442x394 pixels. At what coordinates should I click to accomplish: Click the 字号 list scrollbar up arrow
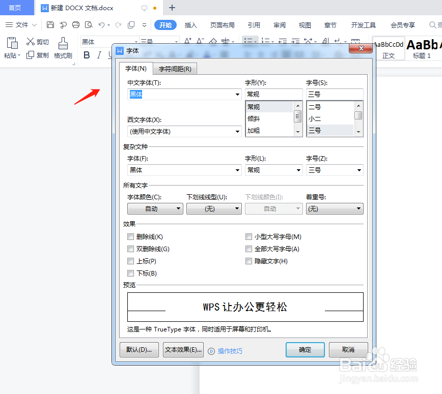point(358,106)
